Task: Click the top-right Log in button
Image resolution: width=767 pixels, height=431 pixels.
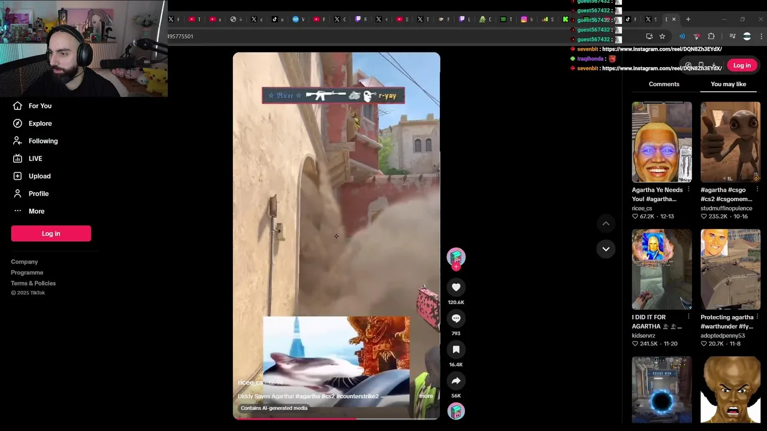Action: click(x=742, y=66)
